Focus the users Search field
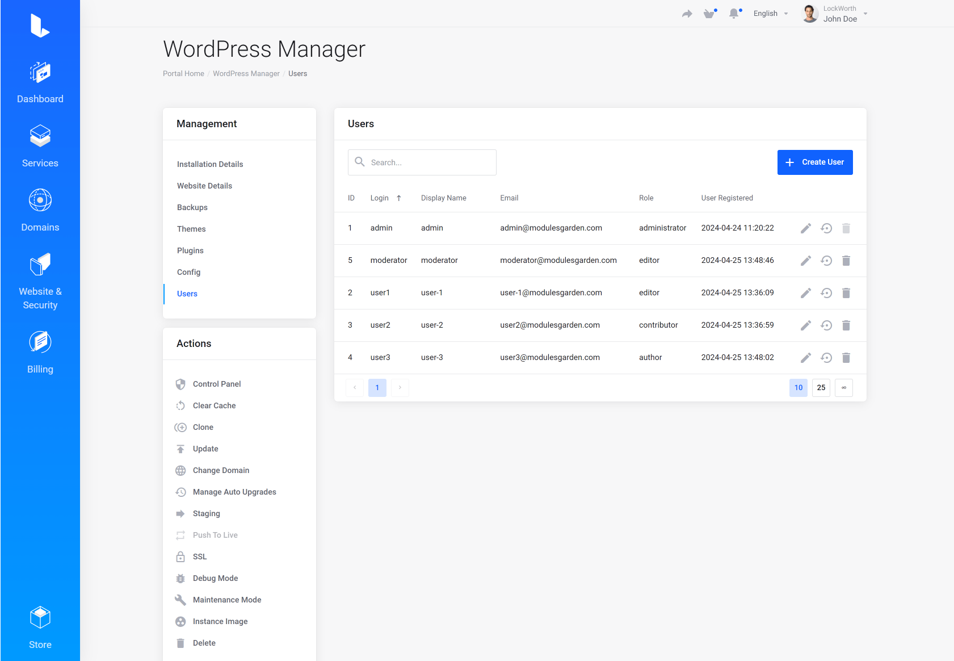Viewport: 954px width, 661px height. pos(422,162)
